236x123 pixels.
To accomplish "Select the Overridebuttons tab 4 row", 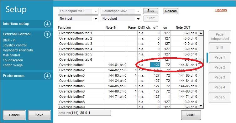I will (128, 49).
